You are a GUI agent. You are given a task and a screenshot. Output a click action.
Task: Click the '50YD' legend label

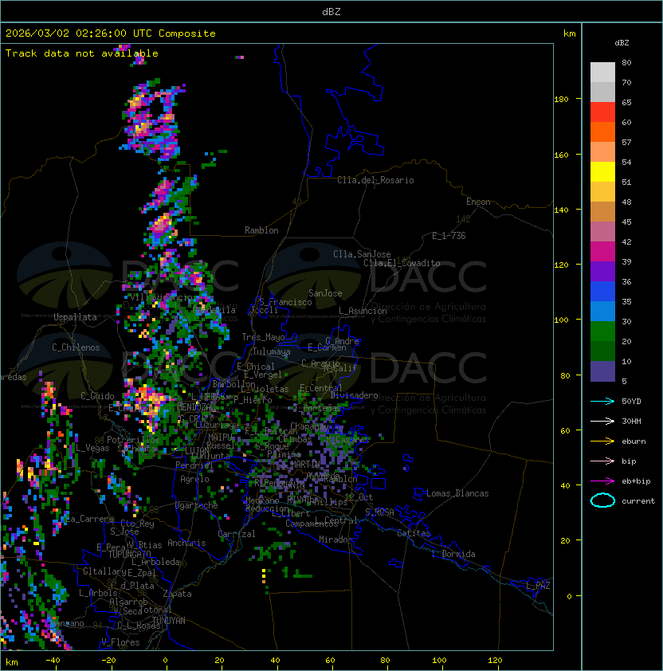631,401
